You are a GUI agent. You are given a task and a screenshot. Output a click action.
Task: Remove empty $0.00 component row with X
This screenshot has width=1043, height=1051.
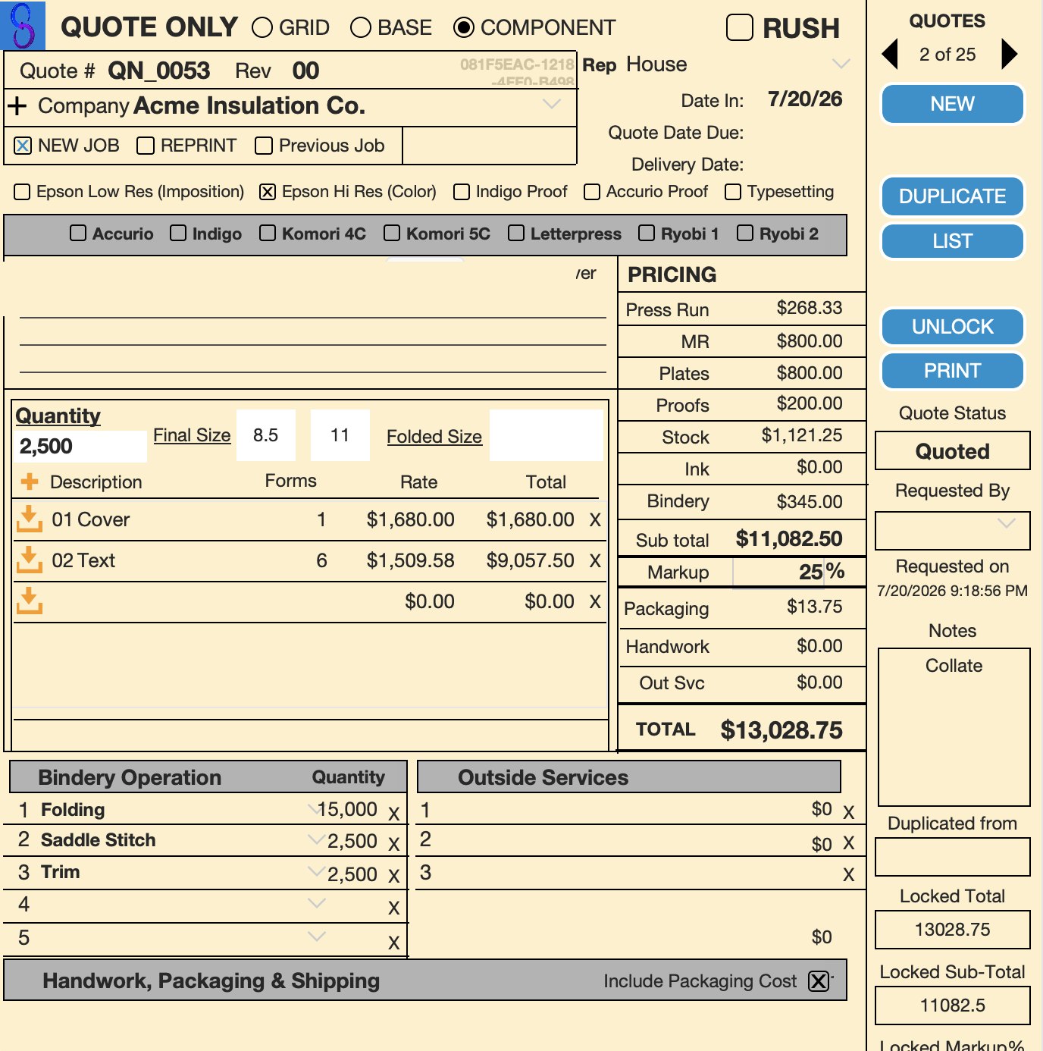click(595, 602)
